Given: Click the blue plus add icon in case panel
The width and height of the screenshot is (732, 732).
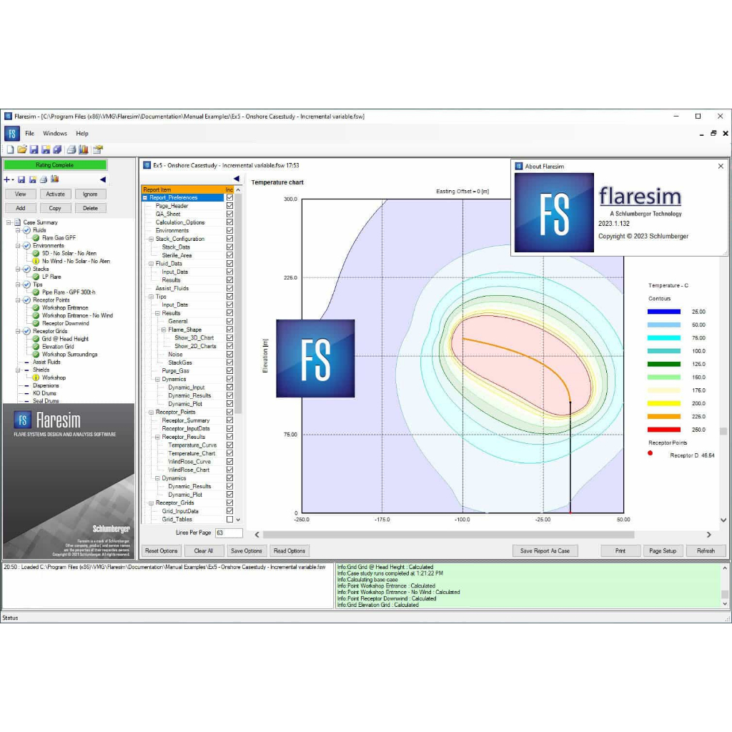Looking at the screenshot, I should coord(8,179).
